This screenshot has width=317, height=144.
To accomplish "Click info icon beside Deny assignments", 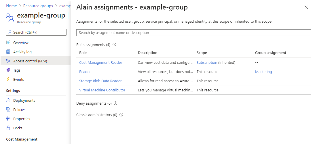I will coord(115,103).
